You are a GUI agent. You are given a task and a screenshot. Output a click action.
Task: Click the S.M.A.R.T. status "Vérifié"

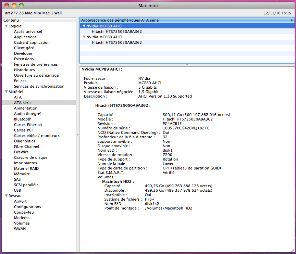pos(169,173)
